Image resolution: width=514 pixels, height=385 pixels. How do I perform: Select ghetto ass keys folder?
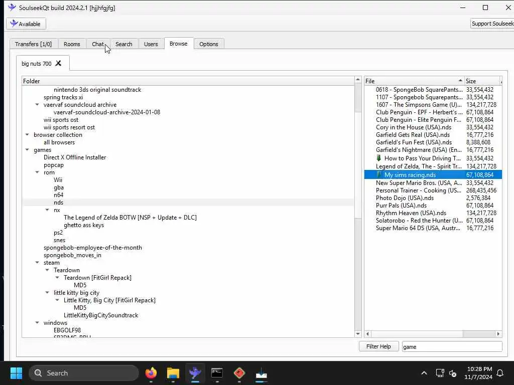pyautogui.click(x=84, y=225)
